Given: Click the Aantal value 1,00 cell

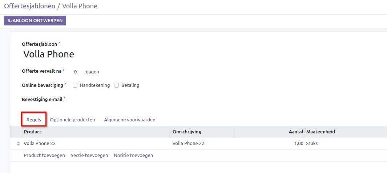Looking at the screenshot, I should click(x=298, y=144).
